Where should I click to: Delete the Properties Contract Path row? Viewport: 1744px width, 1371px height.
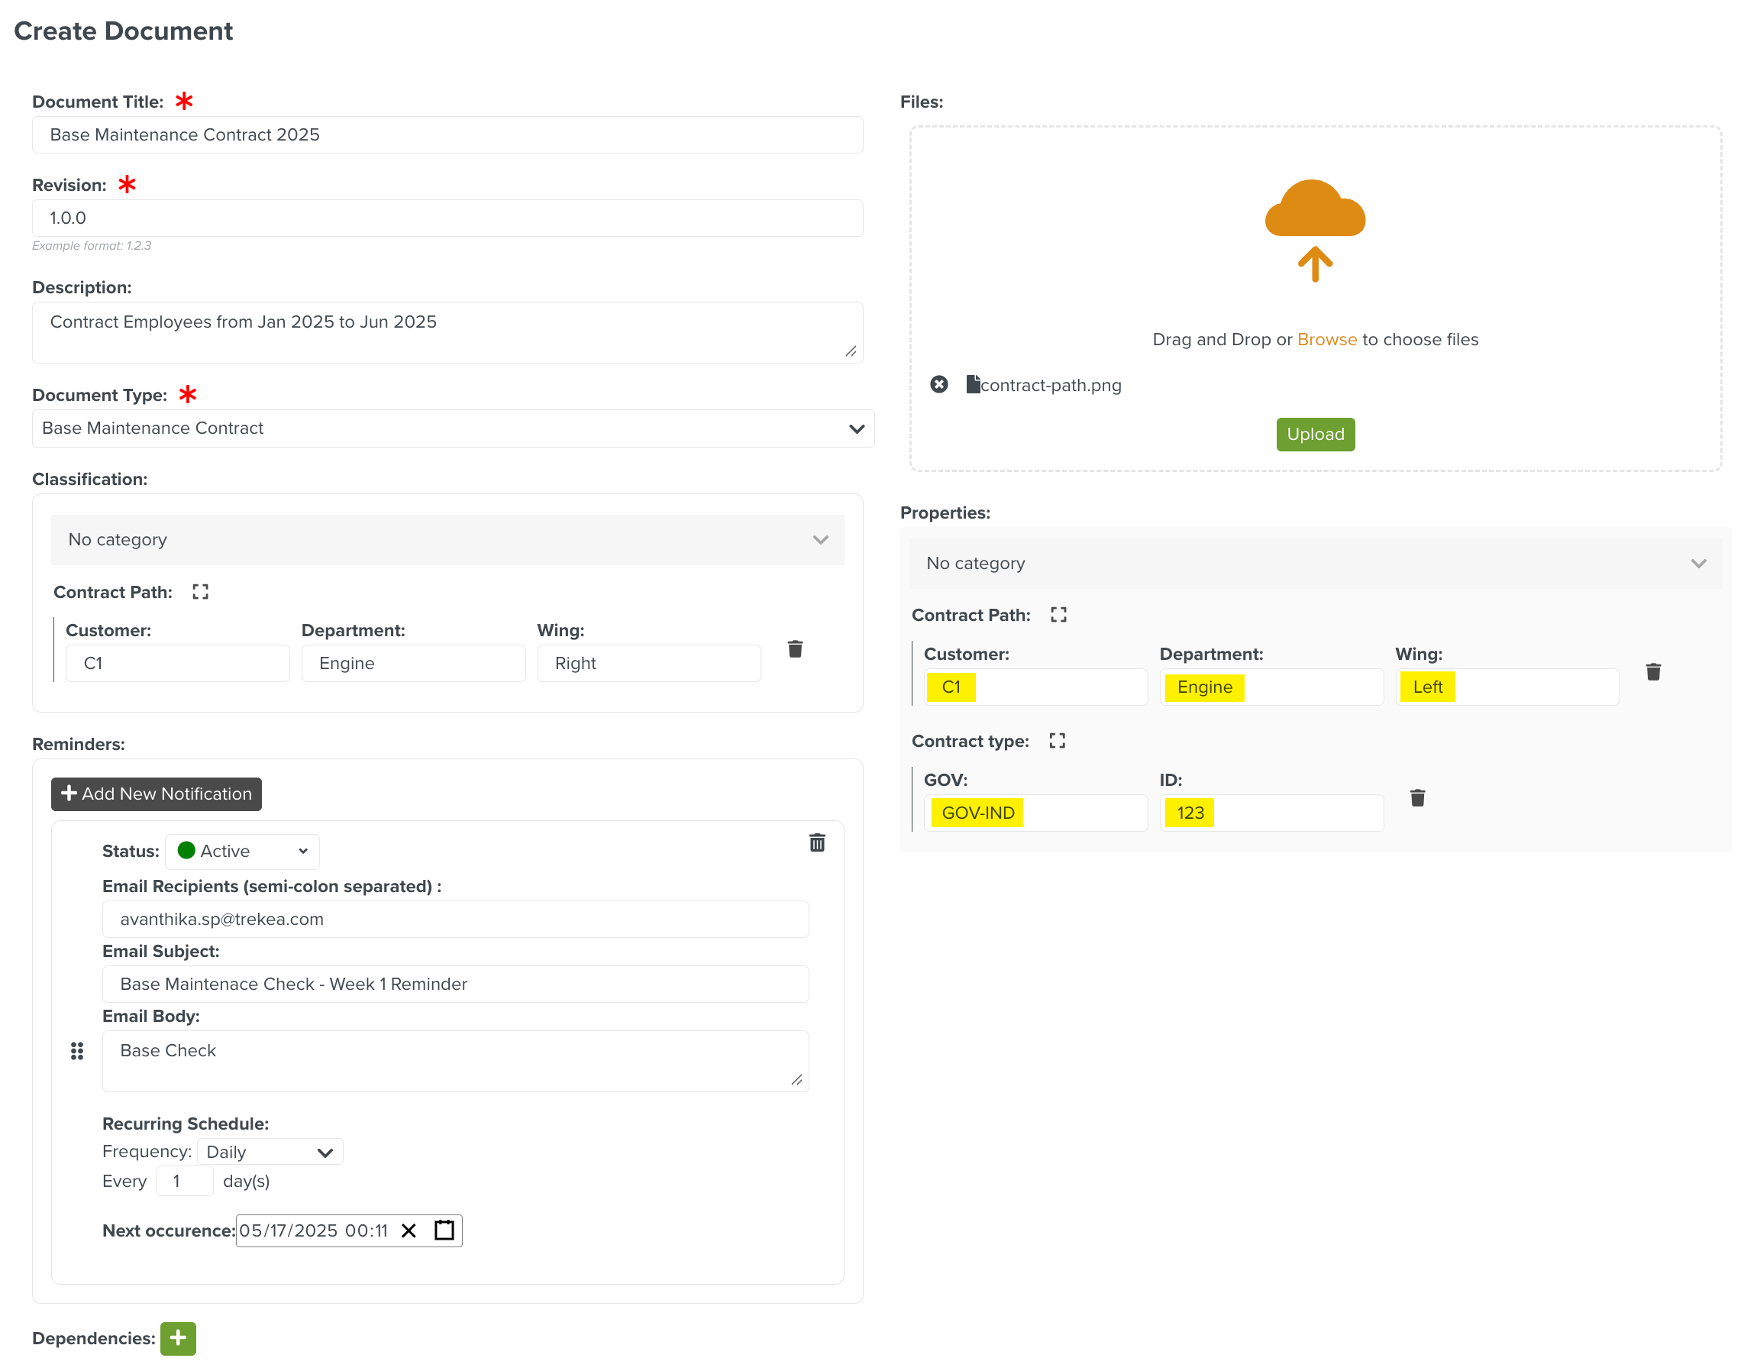[1652, 672]
